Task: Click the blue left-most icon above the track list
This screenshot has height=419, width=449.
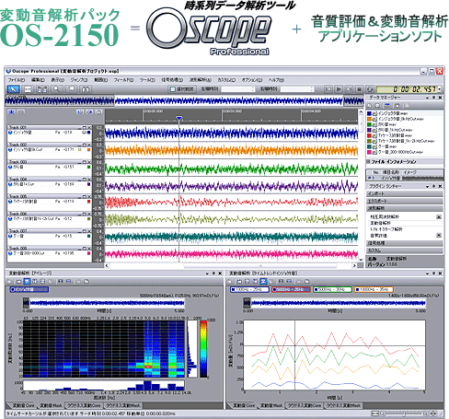Action: pos(12,112)
